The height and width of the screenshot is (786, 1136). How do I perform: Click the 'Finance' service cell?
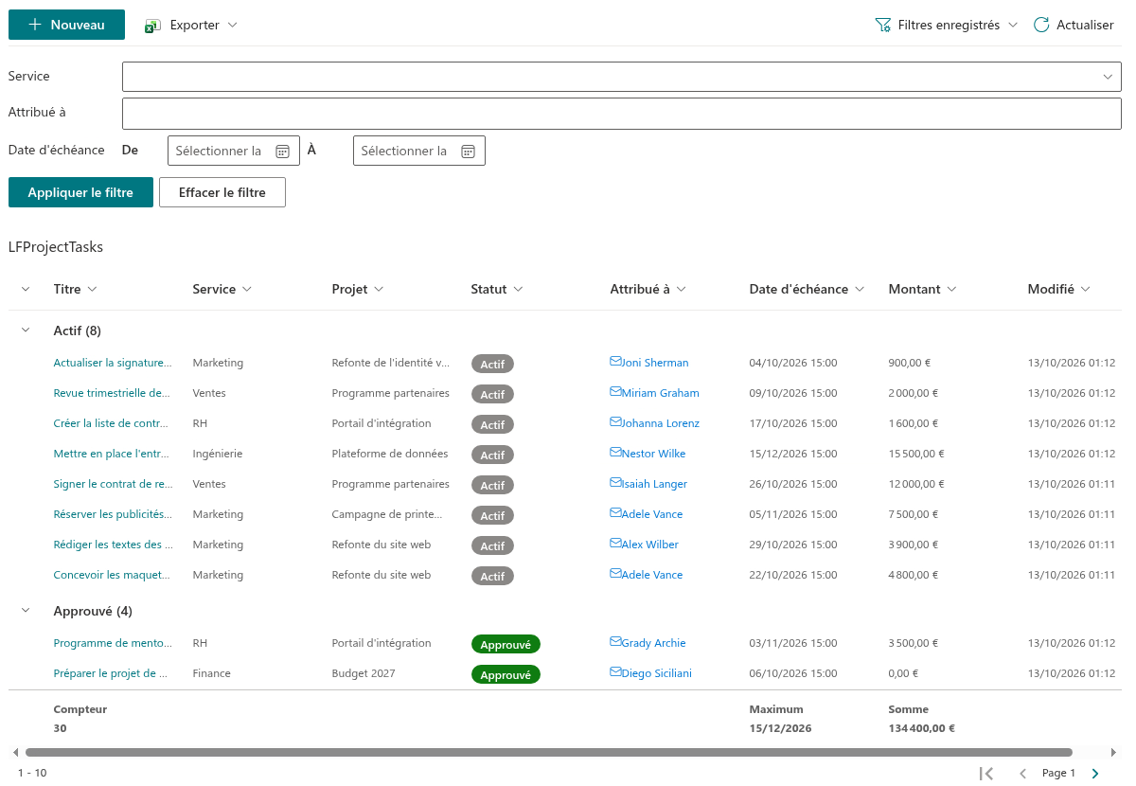tap(211, 673)
